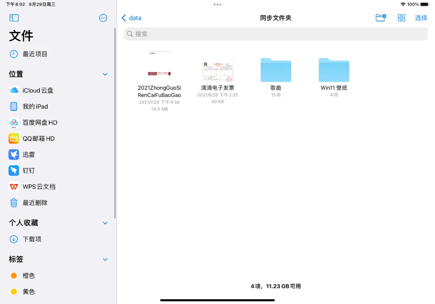Image resolution: width=435 pixels, height=304 pixels.
Task: Open the 歌曲 folder
Action: 276,70
